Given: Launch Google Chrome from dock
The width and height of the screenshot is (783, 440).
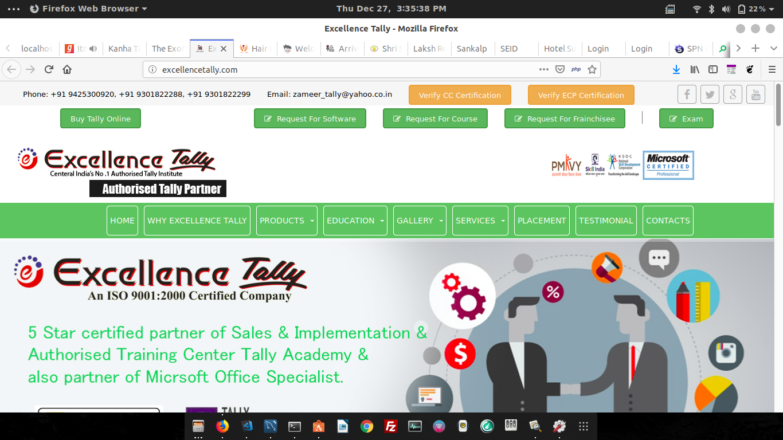Looking at the screenshot, I should [x=367, y=426].
